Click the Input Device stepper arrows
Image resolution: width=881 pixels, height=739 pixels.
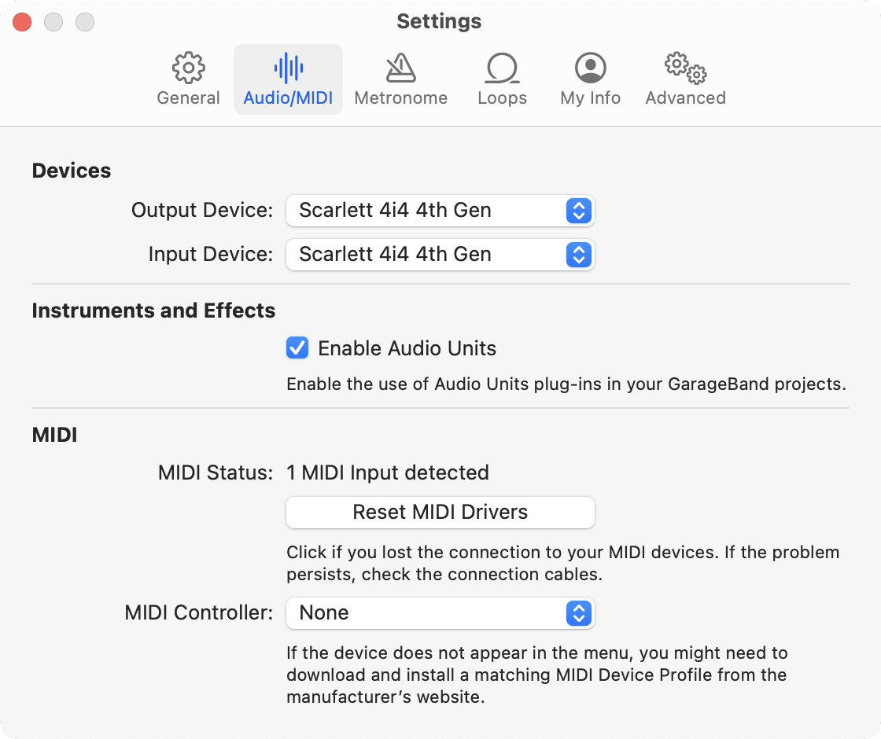pos(578,255)
